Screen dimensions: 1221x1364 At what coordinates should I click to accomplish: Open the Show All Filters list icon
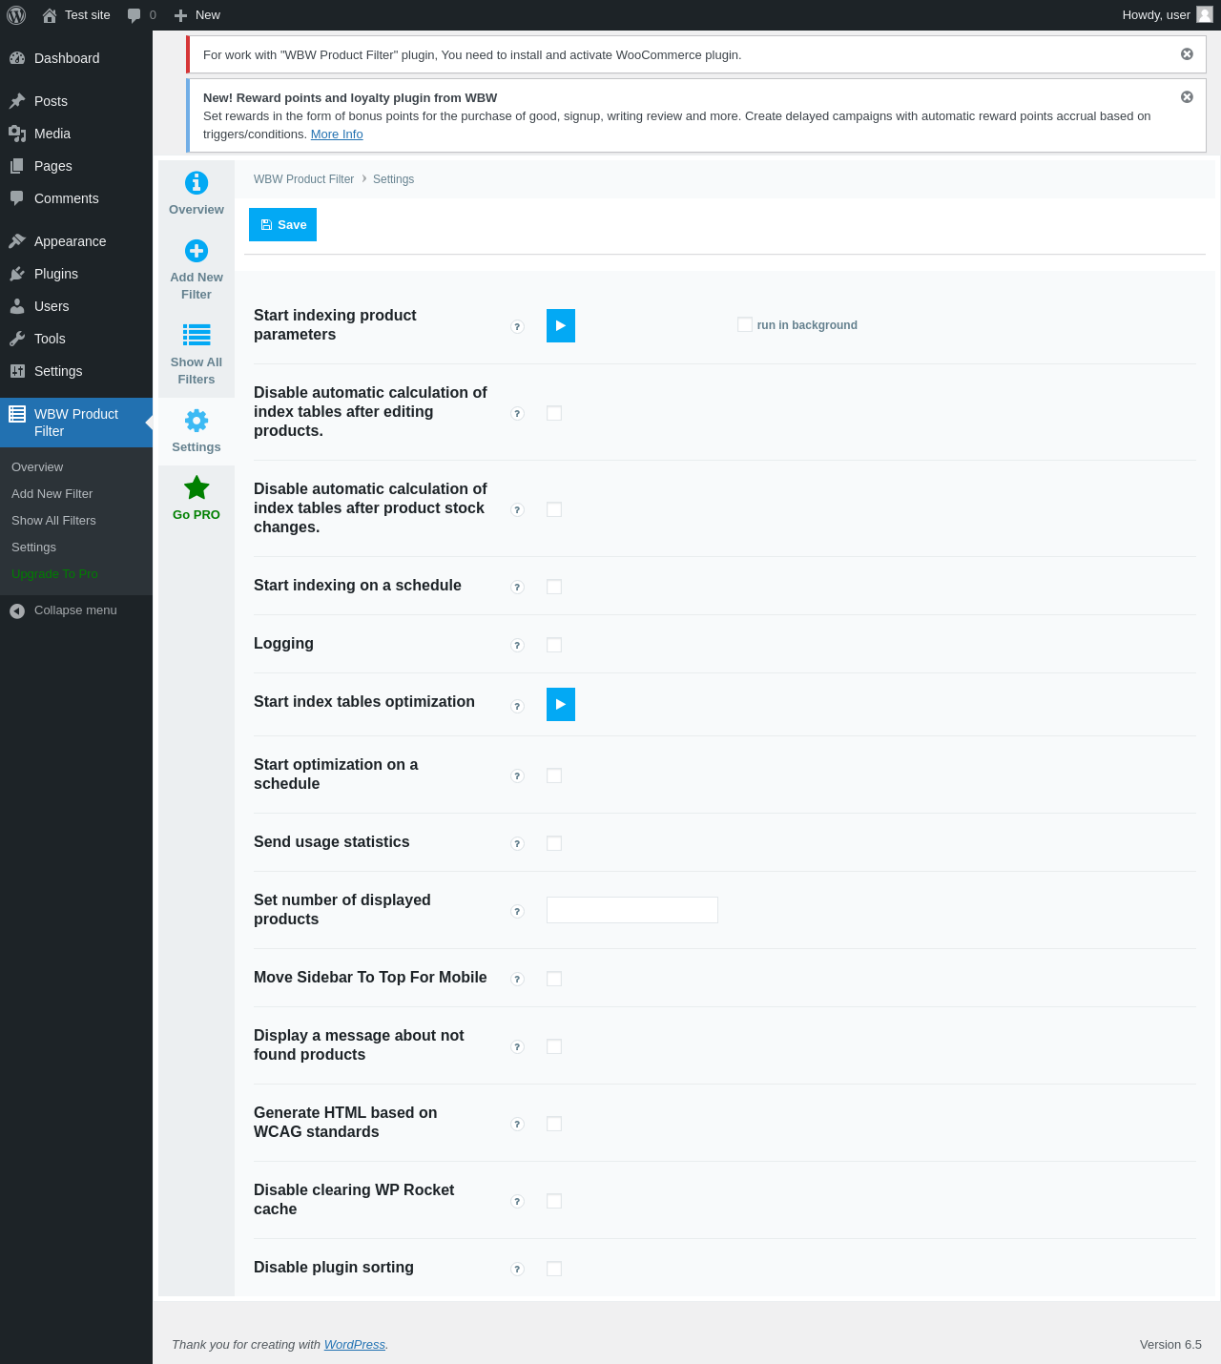click(197, 335)
